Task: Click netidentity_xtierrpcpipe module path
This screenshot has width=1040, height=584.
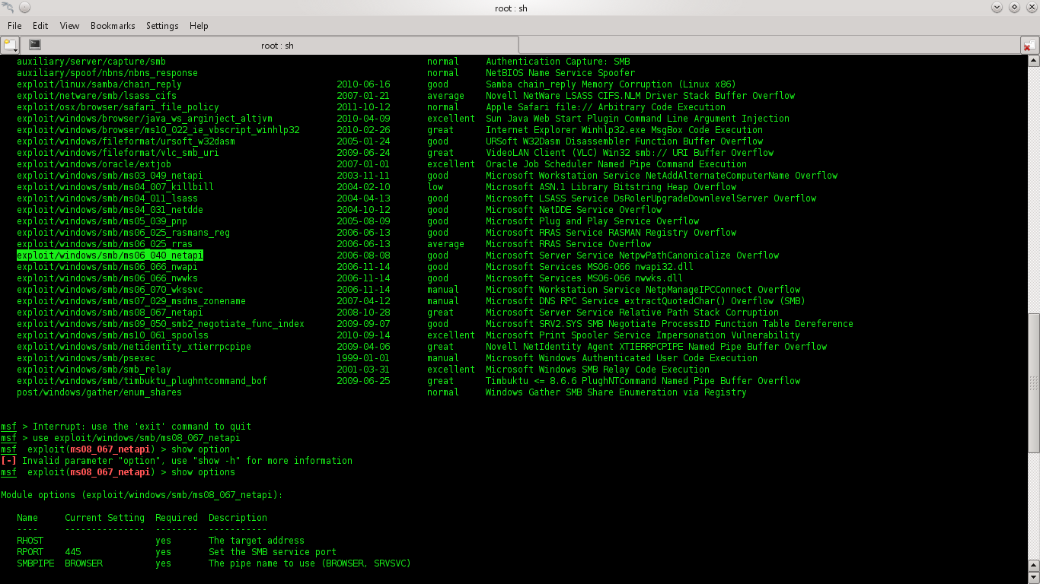Action: coord(134,347)
